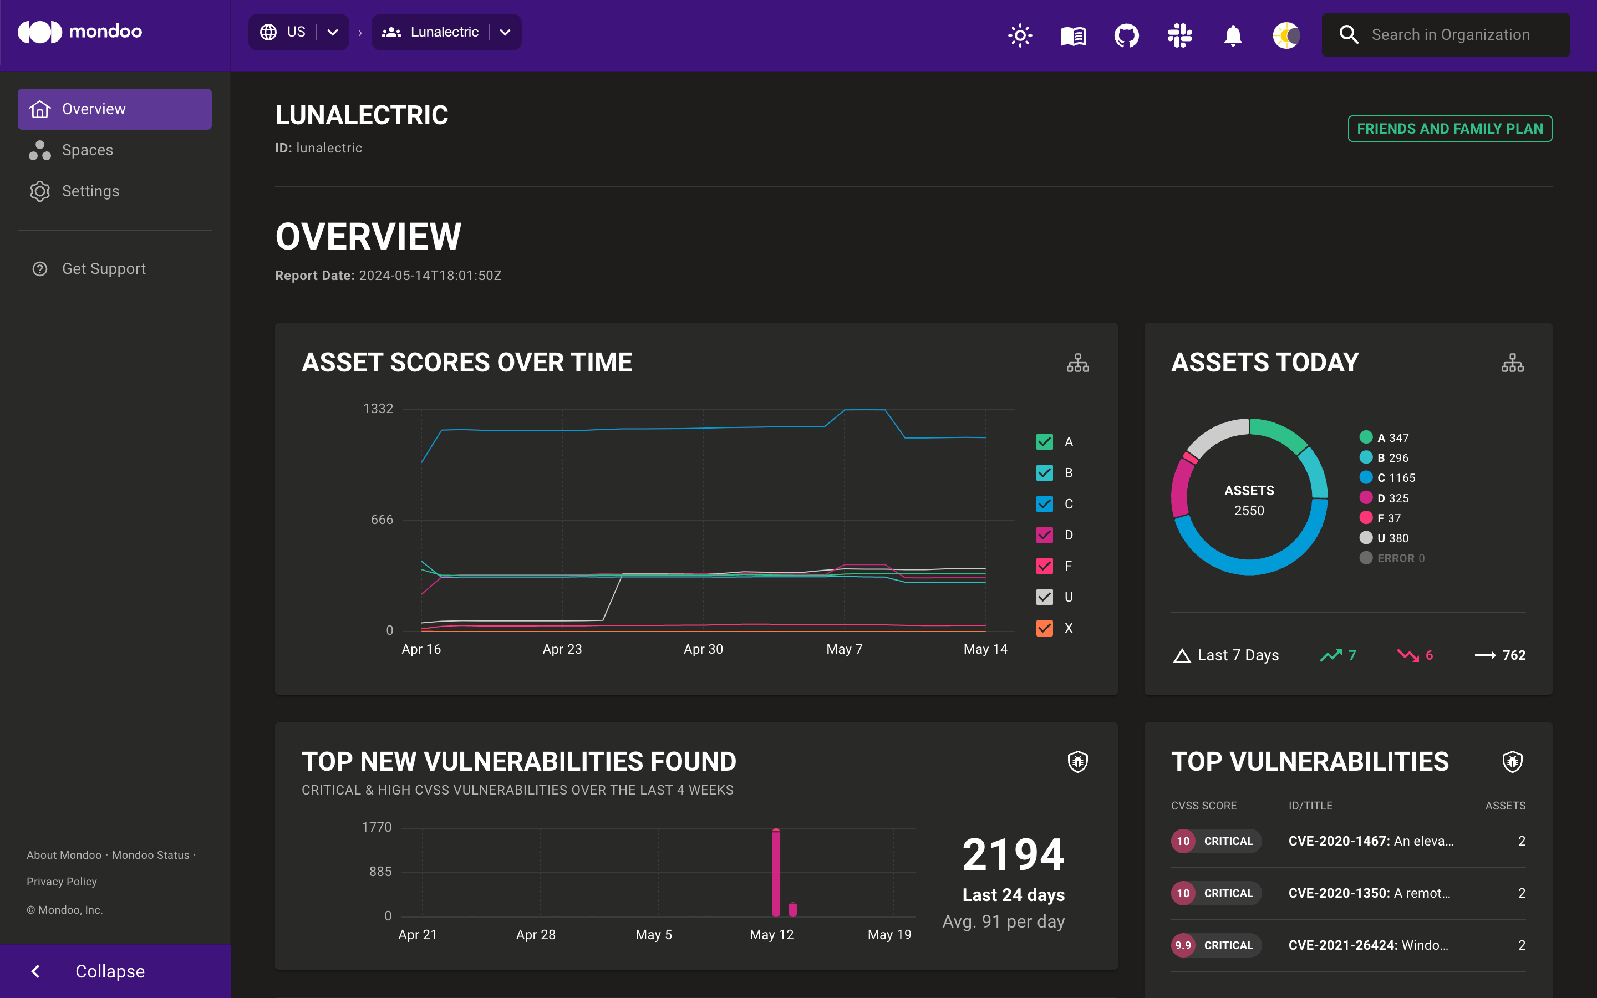Click the Overview home icon
The height and width of the screenshot is (998, 1597).
pos(39,109)
